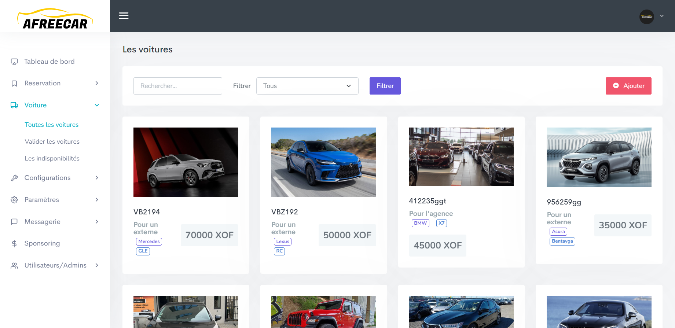Click the Utilisateurs/Admins people icon

pyautogui.click(x=14, y=265)
